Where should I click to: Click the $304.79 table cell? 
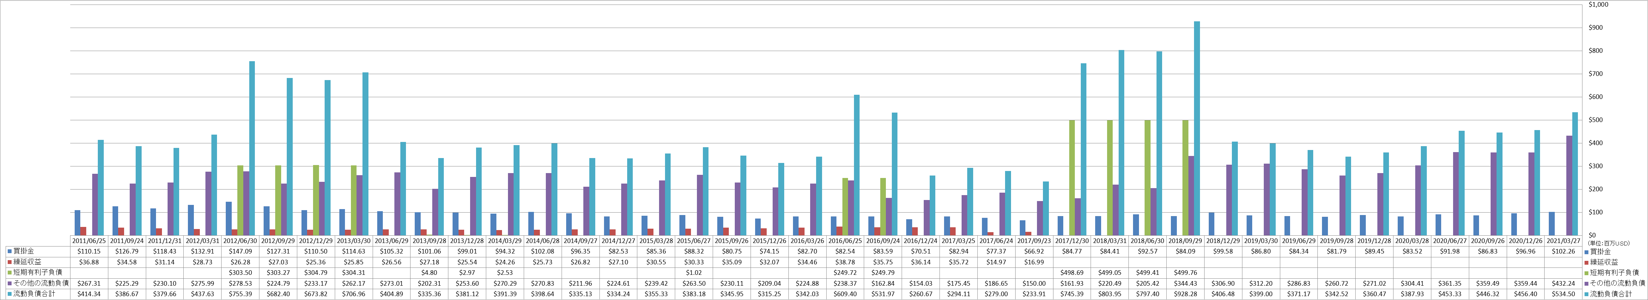click(x=316, y=273)
